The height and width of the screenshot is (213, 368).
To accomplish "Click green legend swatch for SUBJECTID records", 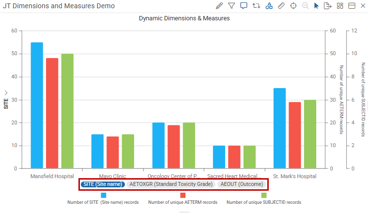I will click(x=264, y=195).
